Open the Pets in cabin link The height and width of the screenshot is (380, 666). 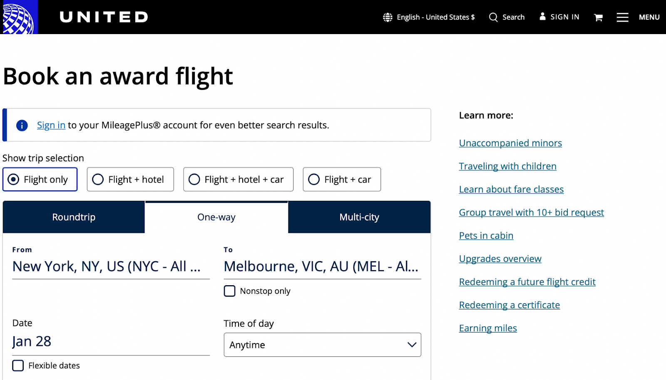486,236
